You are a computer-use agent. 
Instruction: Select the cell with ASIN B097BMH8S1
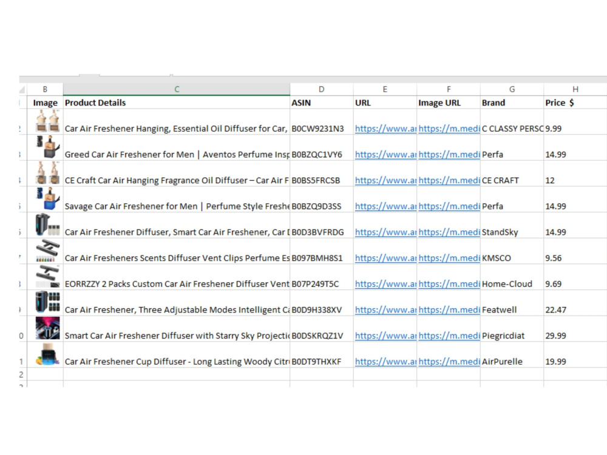coord(321,252)
